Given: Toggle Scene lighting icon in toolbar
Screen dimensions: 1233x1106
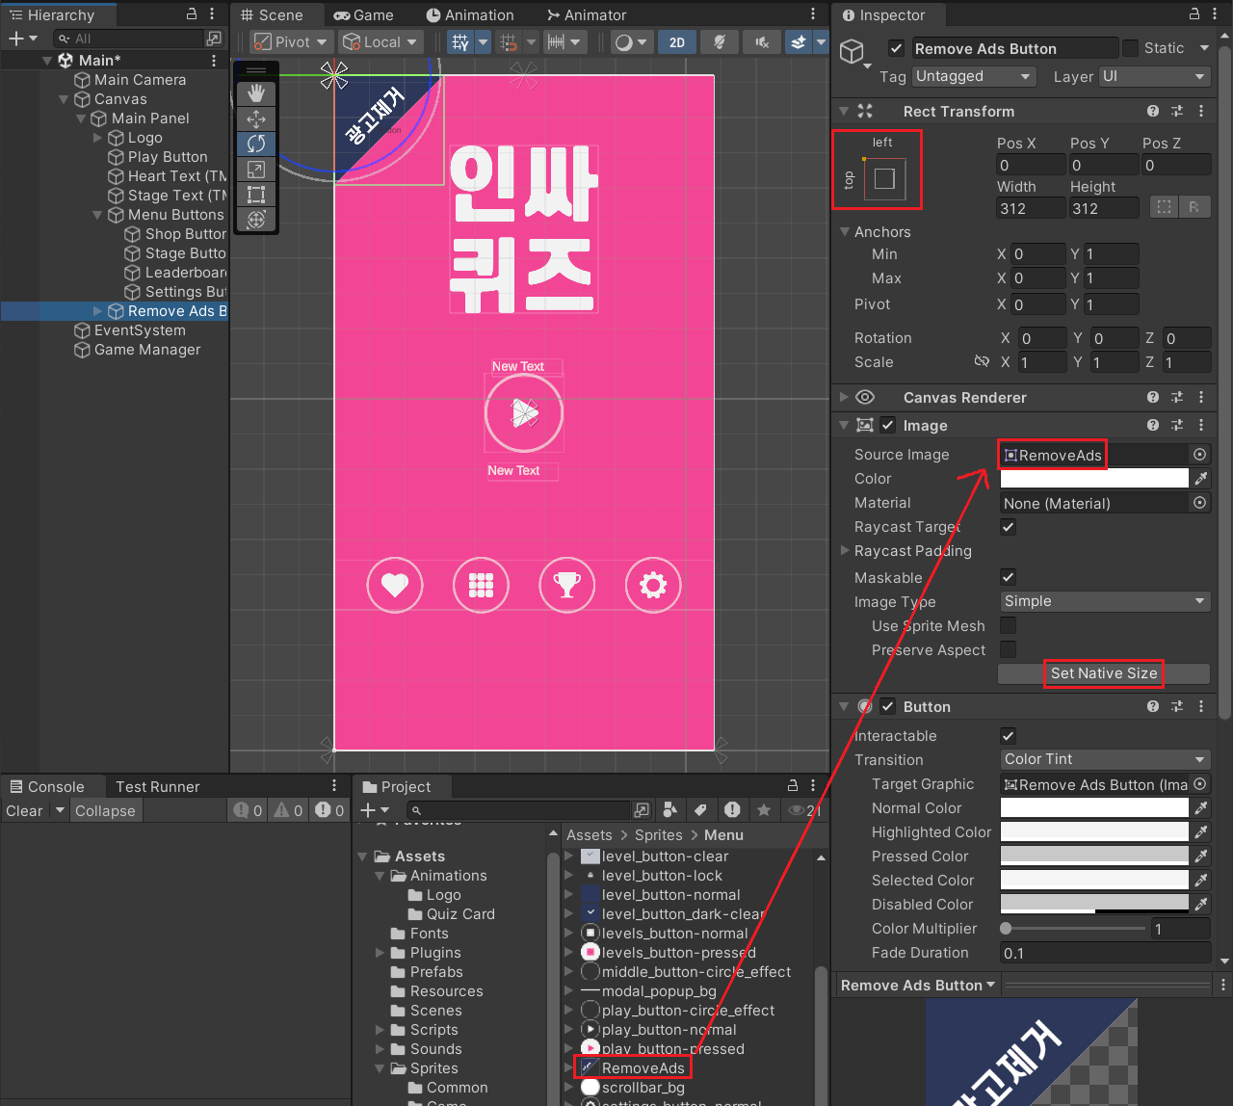Looking at the screenshot, I should click(x=720, y=42).
